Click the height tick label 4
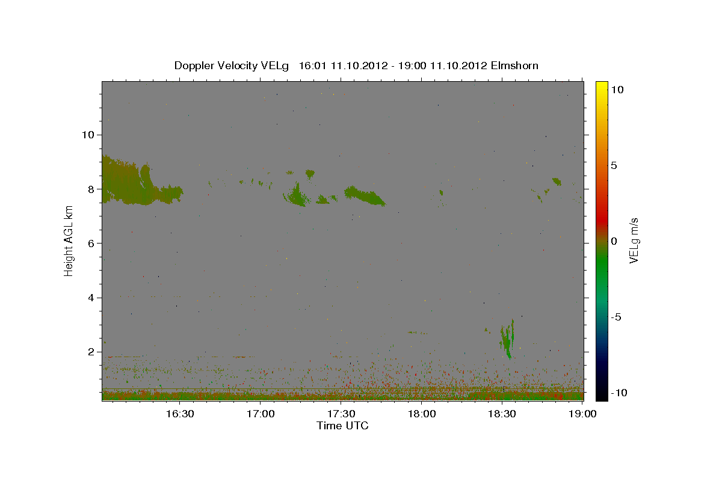The height and width of the screenshot is (481, 722). click(91, 298)
